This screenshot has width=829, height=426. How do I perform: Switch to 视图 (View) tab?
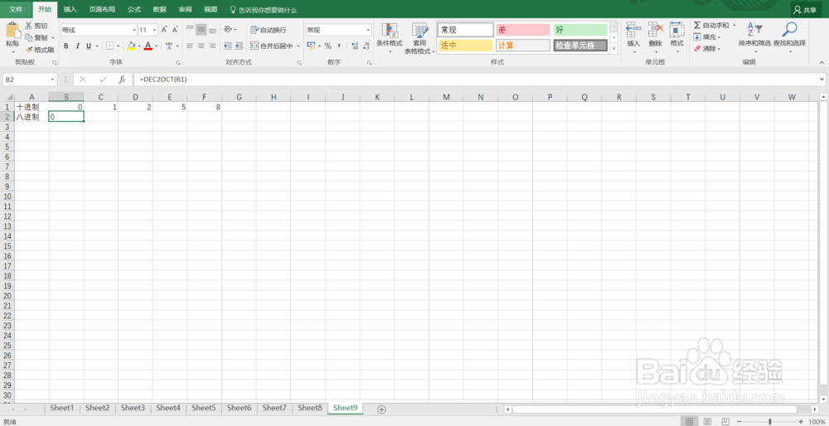click(x=211, y=9)
